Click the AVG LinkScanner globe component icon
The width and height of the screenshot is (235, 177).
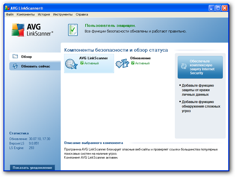(x=71, y=63)
